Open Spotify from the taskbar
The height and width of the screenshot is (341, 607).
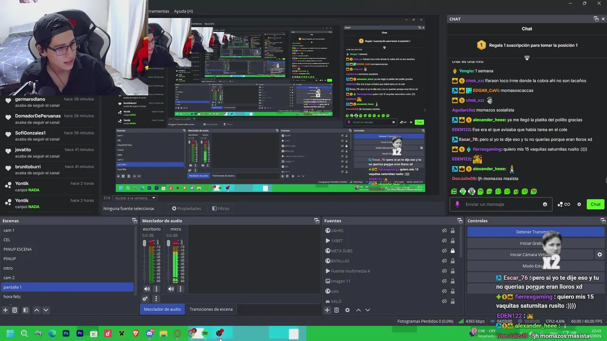click(x=205, y=333)
